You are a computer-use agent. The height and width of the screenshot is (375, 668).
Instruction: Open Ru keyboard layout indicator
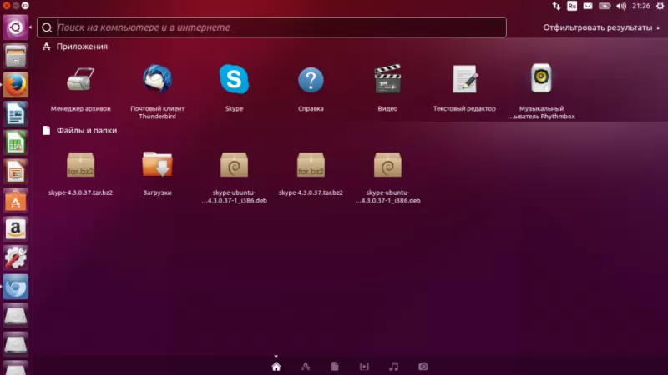point(572,6)
